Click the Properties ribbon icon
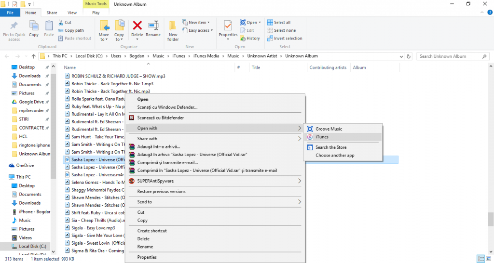The image size is (494, 263). [x=228, y=25]
